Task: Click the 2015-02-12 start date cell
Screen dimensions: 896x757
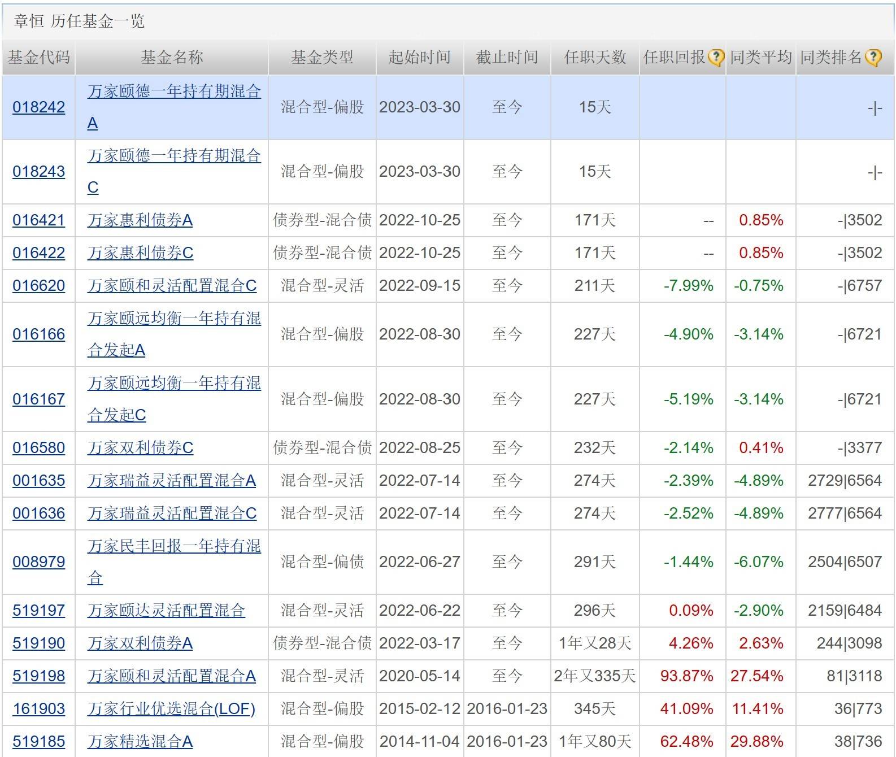Action: point(420,709)
